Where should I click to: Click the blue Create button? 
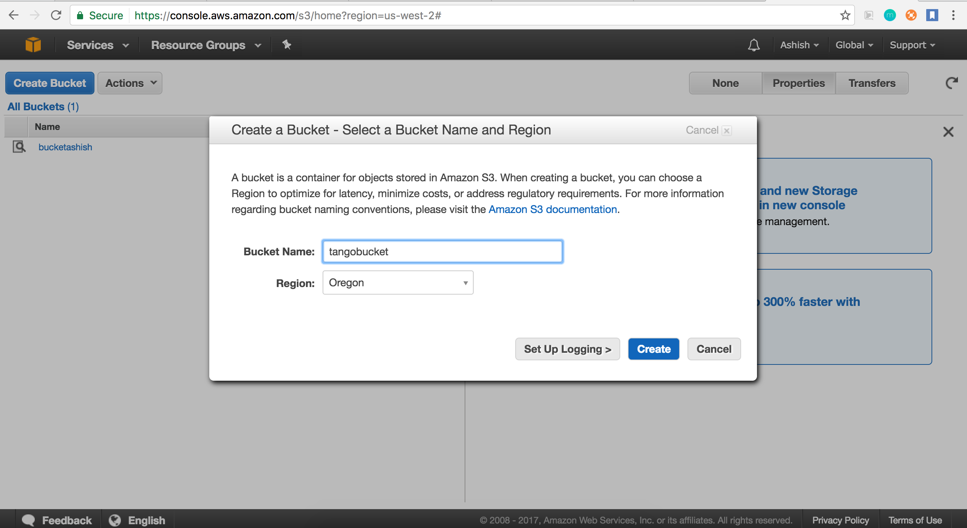pyautogui.click(x=653, y=349)
